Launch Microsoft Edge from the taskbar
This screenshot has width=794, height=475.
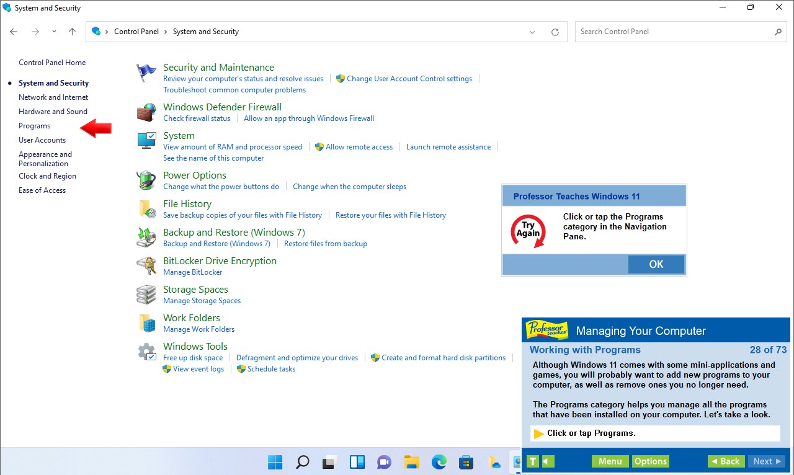click(x=439, y=462)
